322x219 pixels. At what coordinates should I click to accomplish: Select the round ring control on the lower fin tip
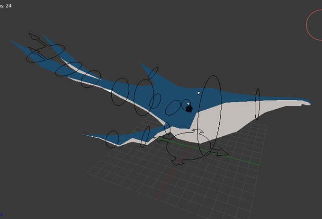tap(112, 140)
